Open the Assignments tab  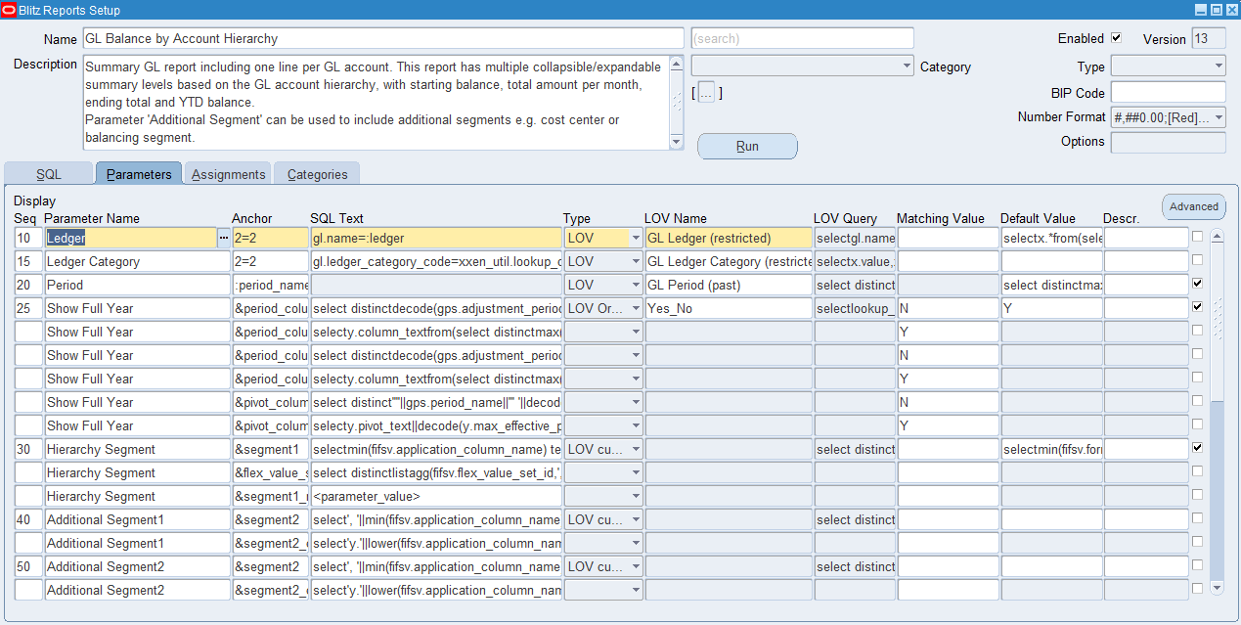coord(228,174)
